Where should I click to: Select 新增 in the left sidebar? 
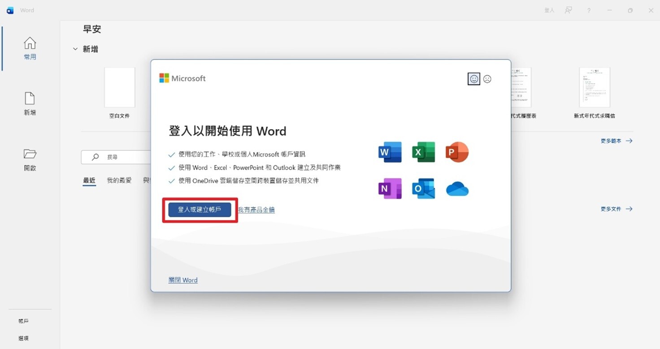pyautogui.click(x=30, y=104)
